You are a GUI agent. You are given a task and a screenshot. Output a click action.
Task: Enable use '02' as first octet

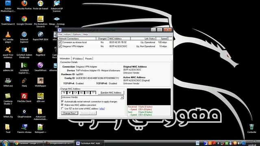(62, 109)
